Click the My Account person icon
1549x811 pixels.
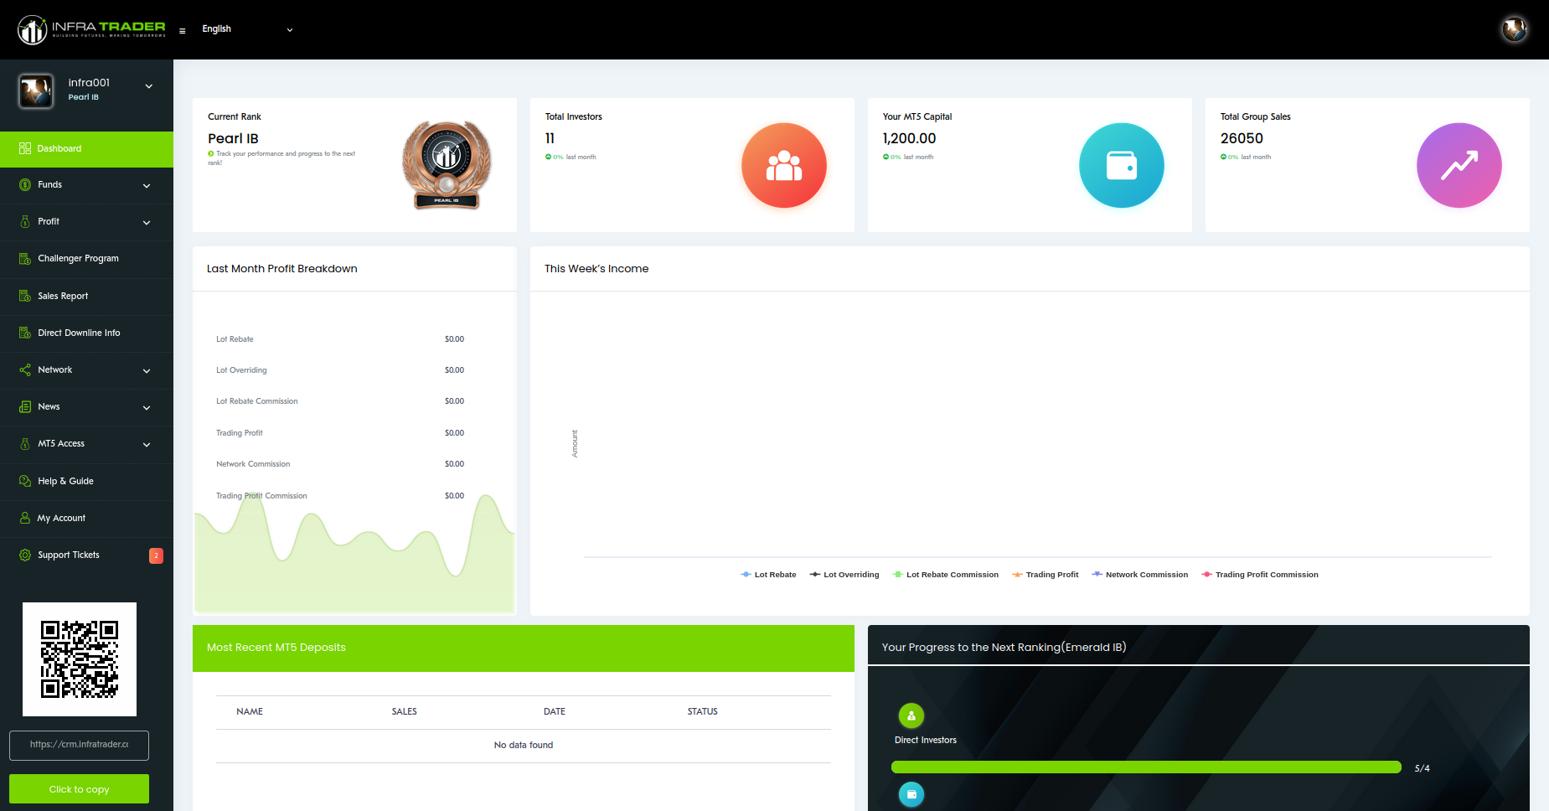click(25, 518)
